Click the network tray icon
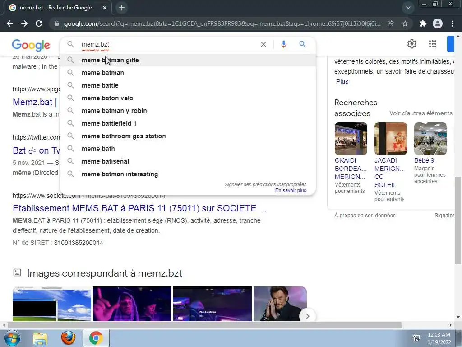The width and height of the screenshot is (462, 347). coord(416,338)
